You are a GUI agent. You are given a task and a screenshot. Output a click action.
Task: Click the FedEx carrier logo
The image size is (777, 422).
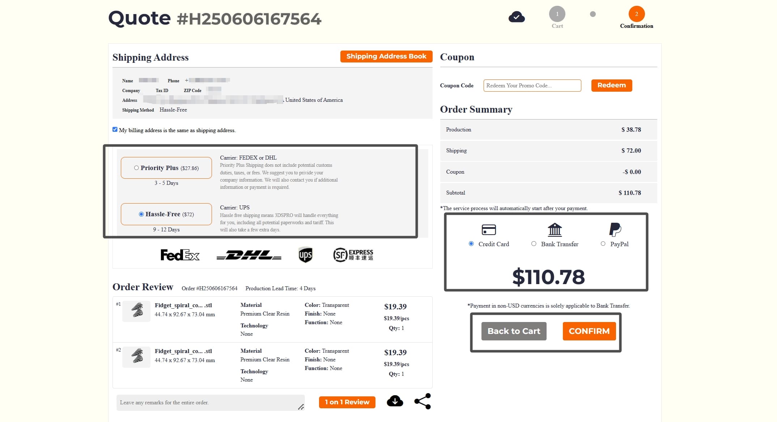tap(180, 255)
